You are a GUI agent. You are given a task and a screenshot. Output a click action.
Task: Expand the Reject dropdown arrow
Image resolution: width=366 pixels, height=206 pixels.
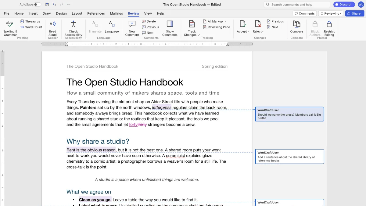263,32
